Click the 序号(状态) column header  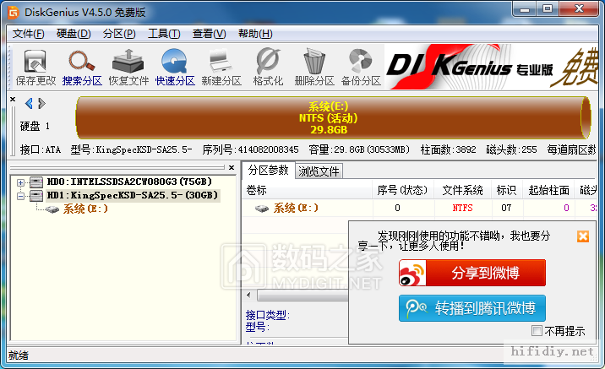click(x=402, y=190)
